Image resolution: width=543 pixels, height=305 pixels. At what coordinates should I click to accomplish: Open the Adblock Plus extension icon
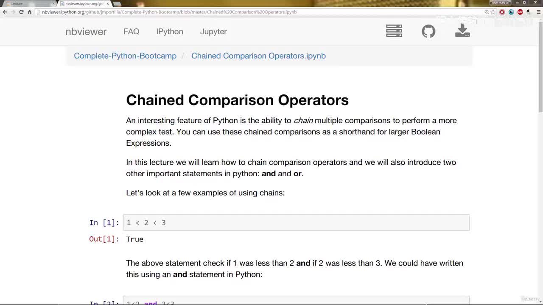(x=520, y=12)
